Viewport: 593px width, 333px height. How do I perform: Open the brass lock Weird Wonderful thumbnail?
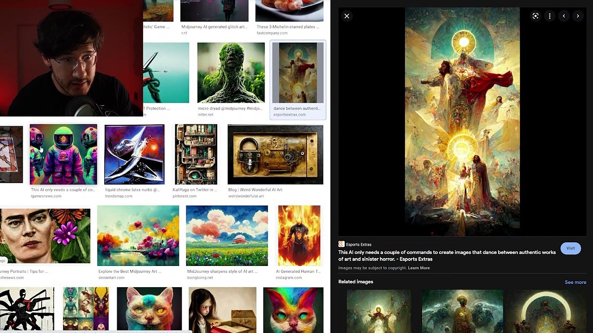point(275,154)
